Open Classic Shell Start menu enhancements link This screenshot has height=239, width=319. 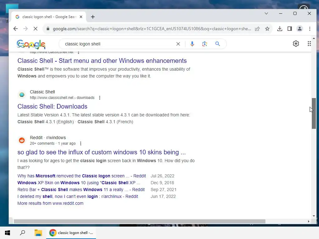tap(102, 61)
